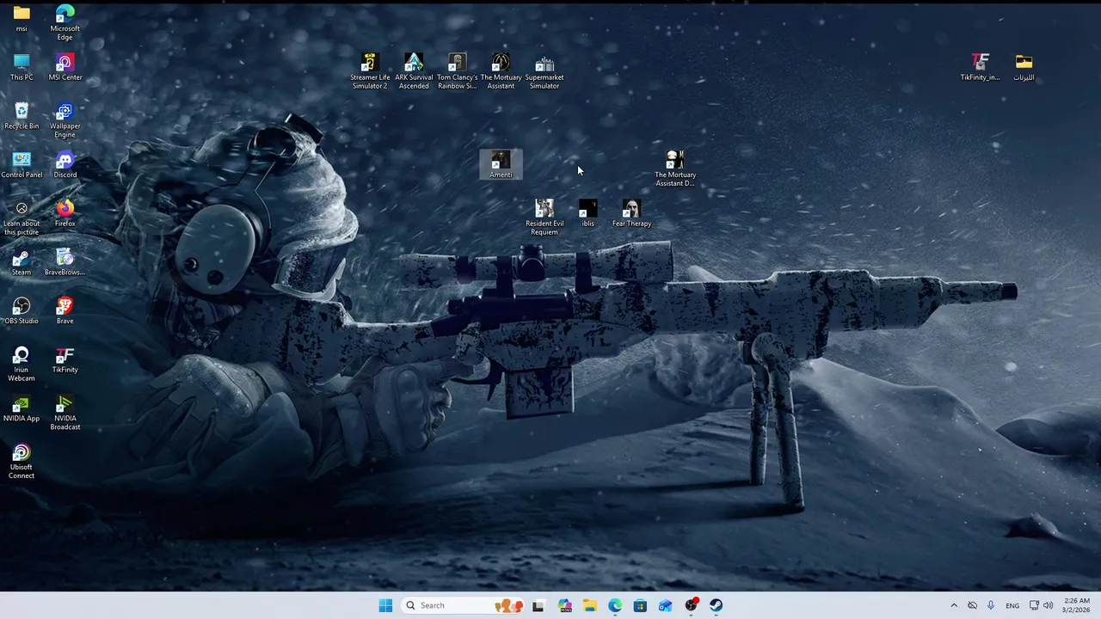This screenshot has width=1101, height=619.
Task: Open network settings from tray icon
Action: pyautogui.click(x=1034, y=605)
